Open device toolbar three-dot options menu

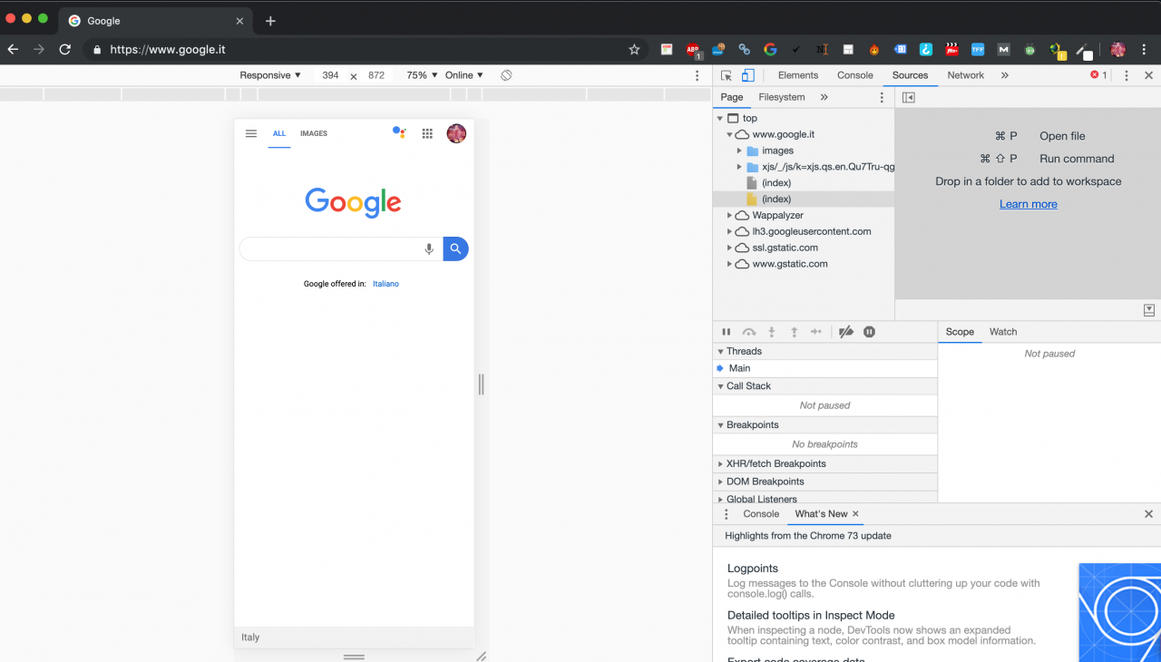tap(698, 75)
